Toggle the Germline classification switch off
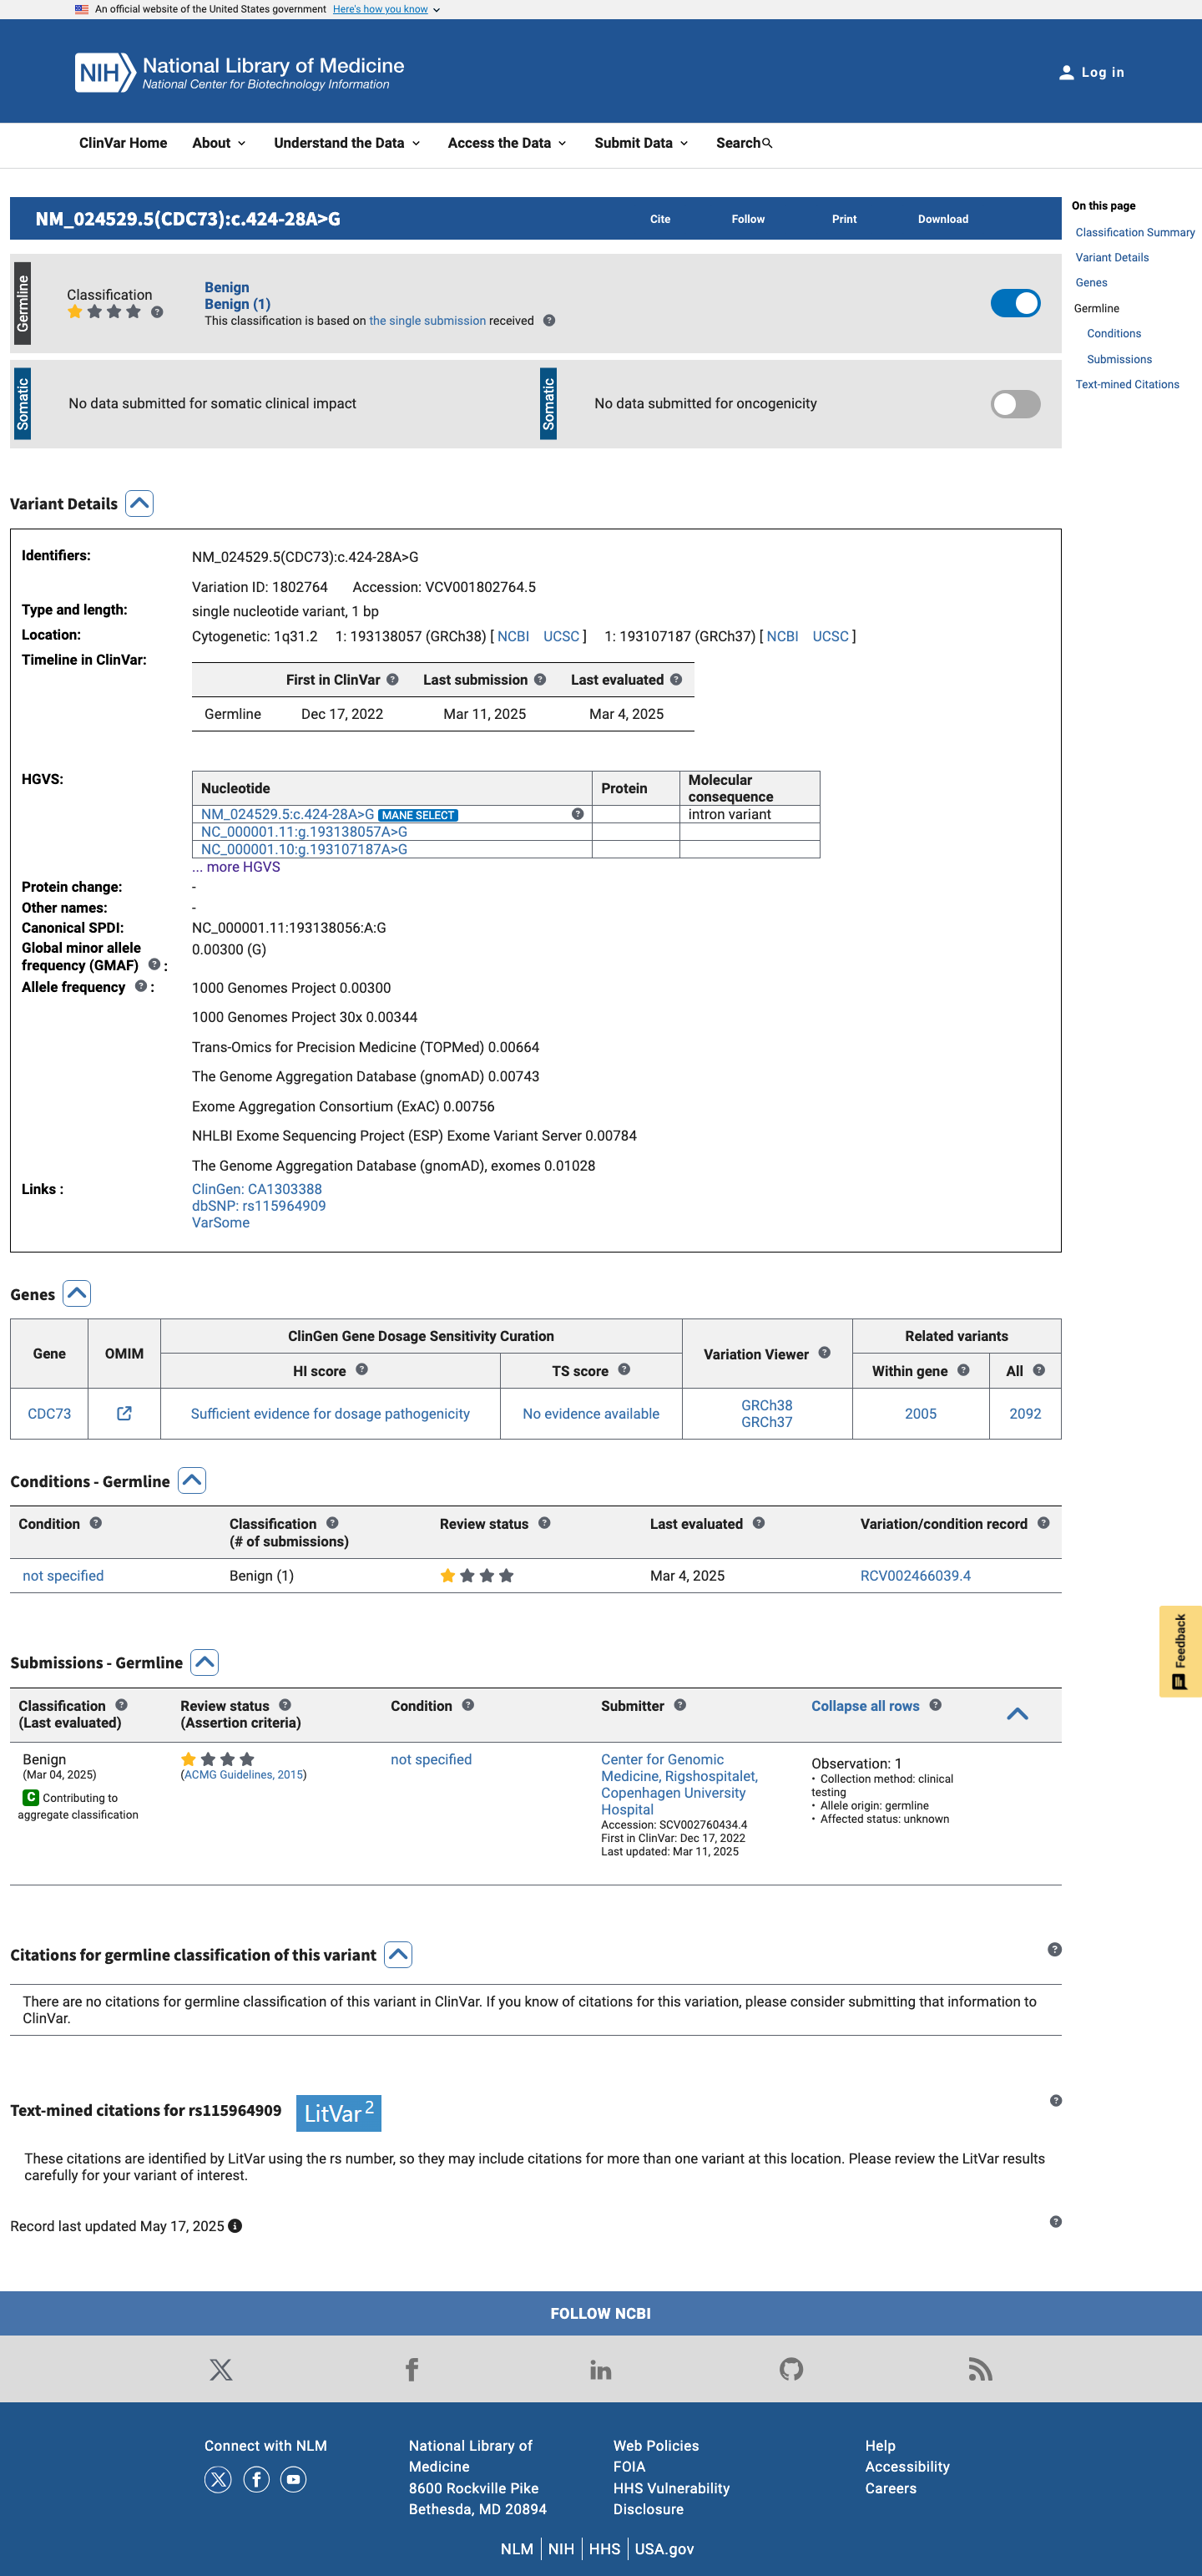The width and height of the screenshot is (1202, 2576). 1015,303
